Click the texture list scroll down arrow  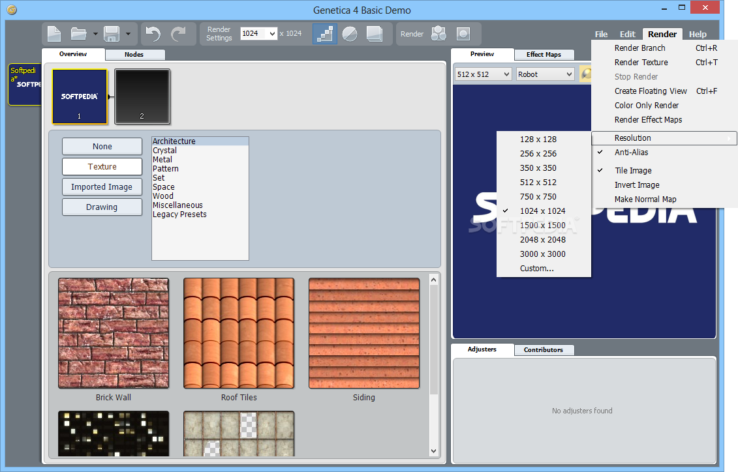click(433, 451)
